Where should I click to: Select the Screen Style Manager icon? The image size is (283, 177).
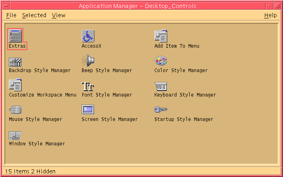click(x=88, y=110)
